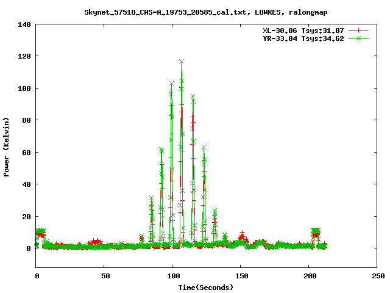Click x-axis tick label 150

242,276
